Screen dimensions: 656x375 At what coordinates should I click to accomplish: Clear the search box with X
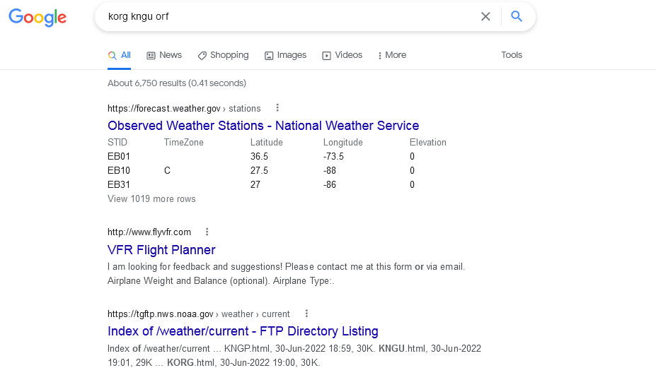pos(485,16)
